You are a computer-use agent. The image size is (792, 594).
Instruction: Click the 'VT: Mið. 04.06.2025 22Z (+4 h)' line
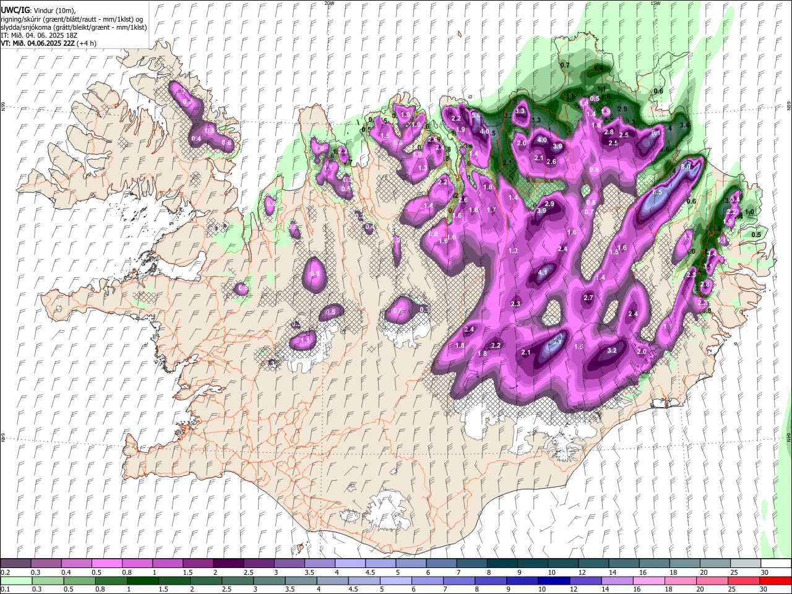[x=48, y=43]
